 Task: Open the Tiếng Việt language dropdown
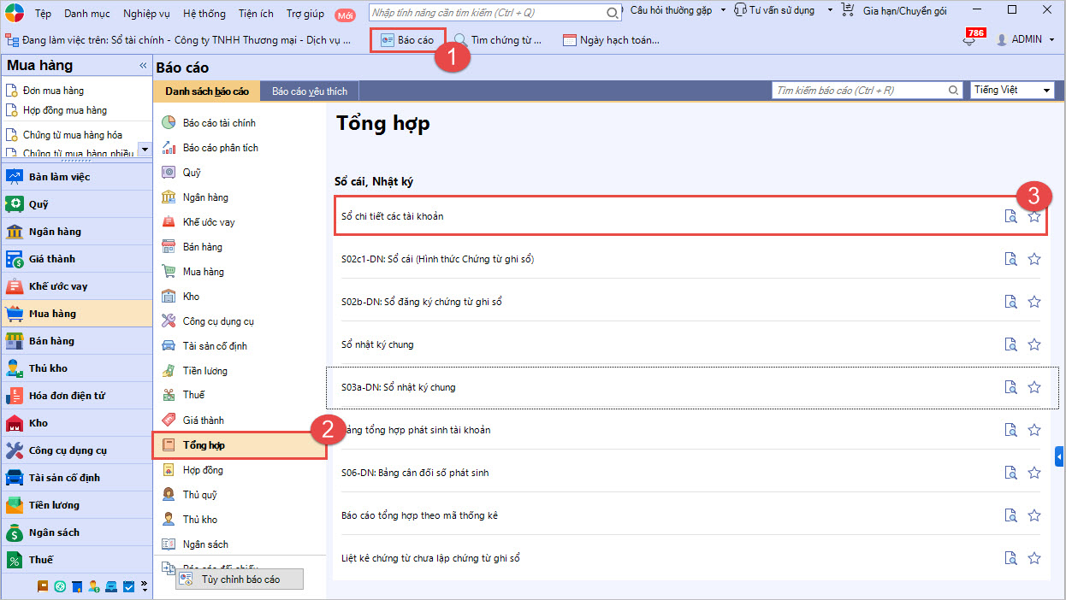click(1013, 91)
